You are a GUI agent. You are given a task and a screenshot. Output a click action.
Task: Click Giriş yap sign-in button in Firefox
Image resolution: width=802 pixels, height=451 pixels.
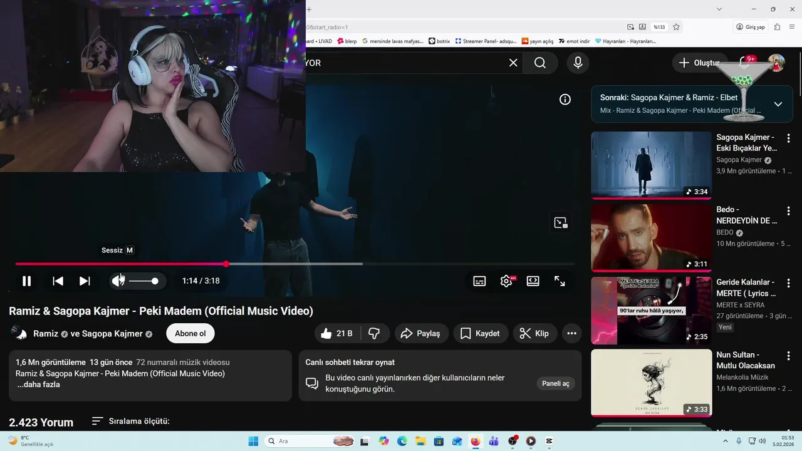(751, 27)
